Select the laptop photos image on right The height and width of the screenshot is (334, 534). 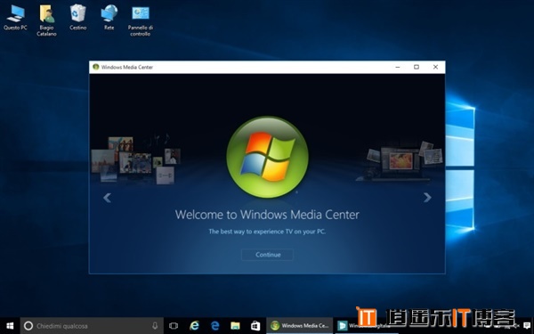coord(399,161)
